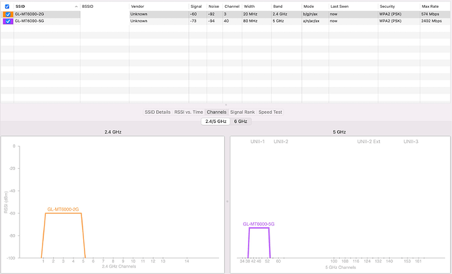Viewport: 452px width, 274px height.
Task: Click the divider handle between the two charts
Action: [227, 201]
